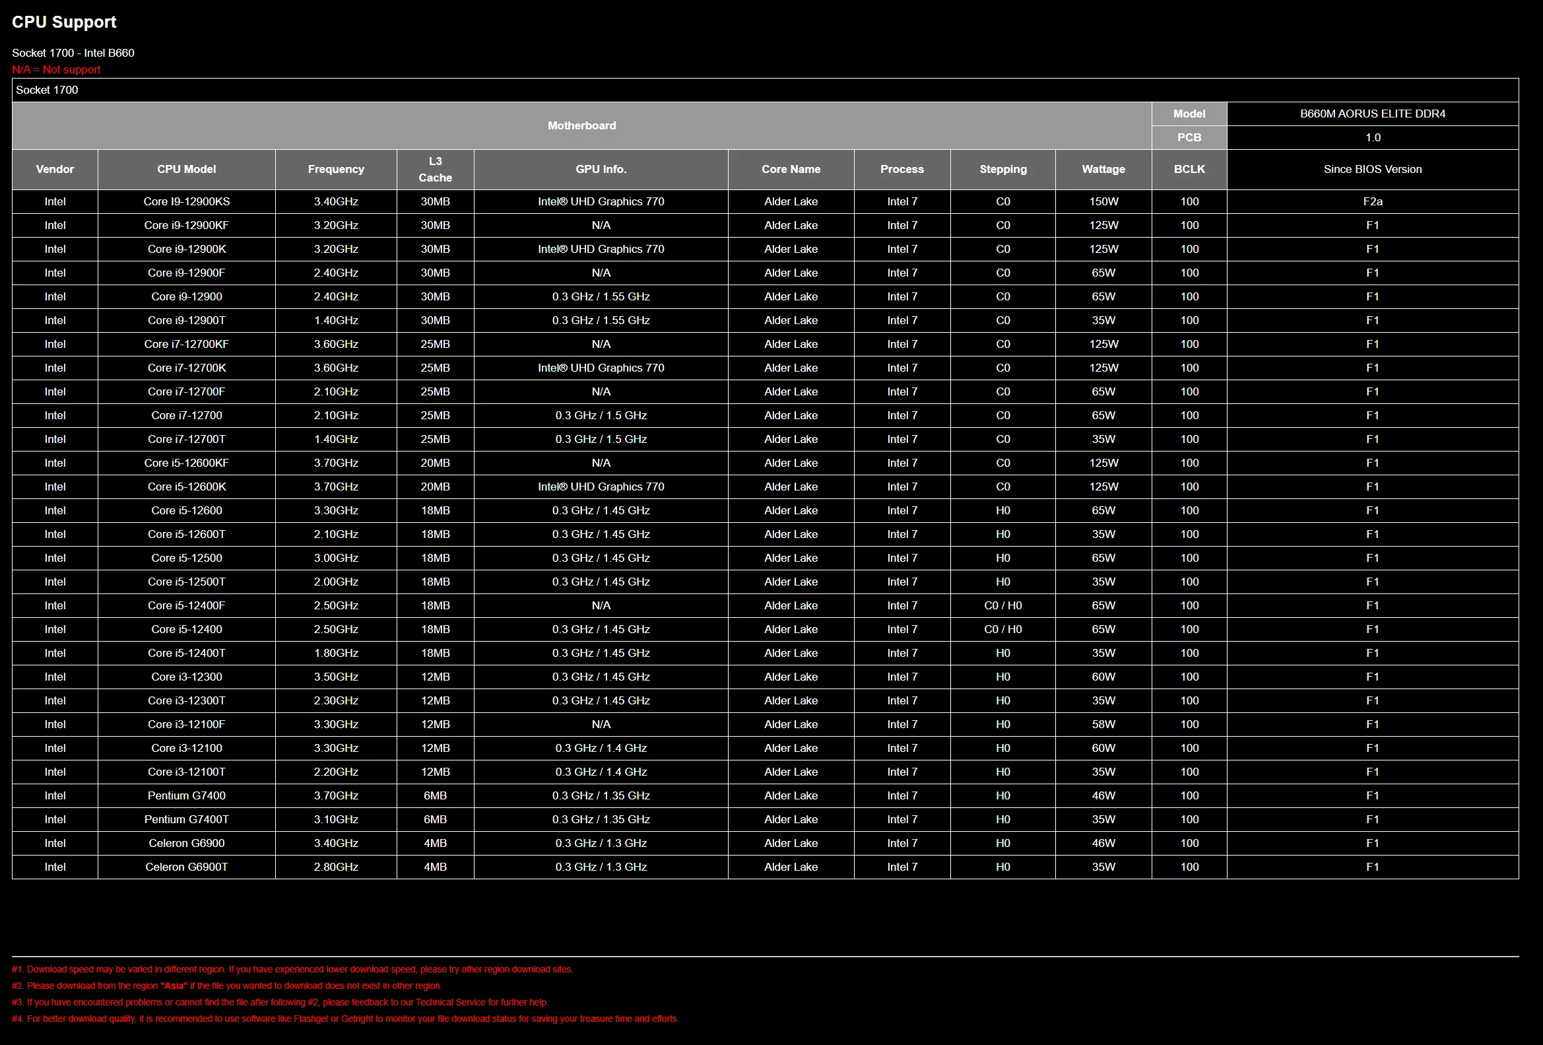
Task: Click the "PCB" label cell
Action: (1189, 137)
